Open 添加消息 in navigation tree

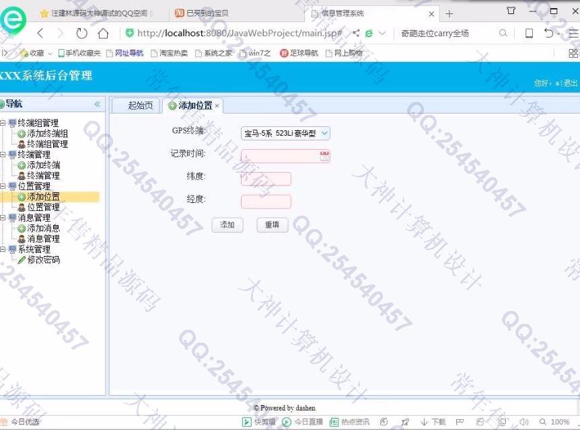click(39, 228)
